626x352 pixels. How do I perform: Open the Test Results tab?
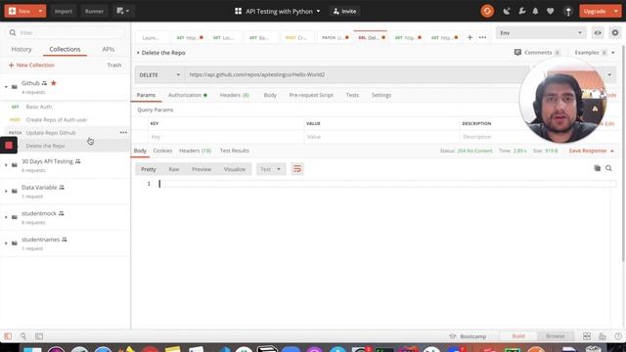click(235, 151)
